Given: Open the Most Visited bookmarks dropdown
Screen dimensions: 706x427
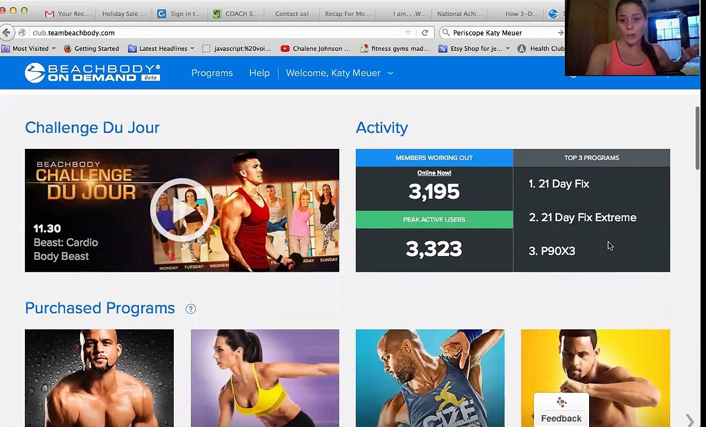Looking at the screenshot, I should [x=29, y=49].
